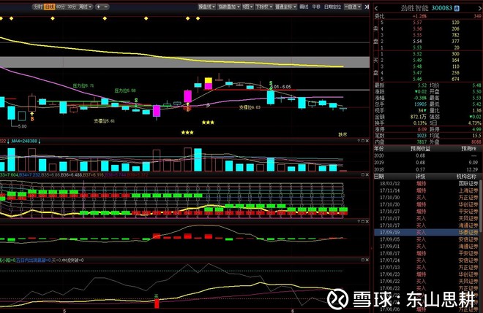Click the last yellow diamond event marker
The height and width of the screenshot is (313, 483).
coord(198,18)
